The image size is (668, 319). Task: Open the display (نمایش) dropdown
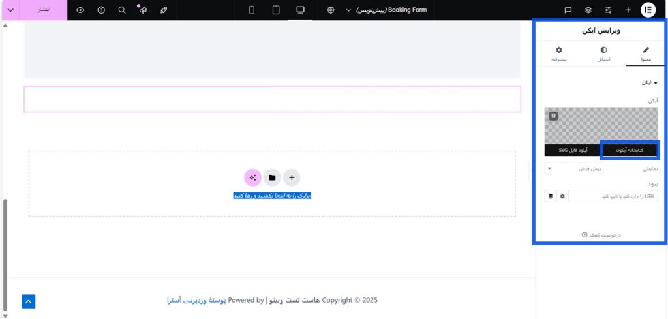(x=574, y=169)
